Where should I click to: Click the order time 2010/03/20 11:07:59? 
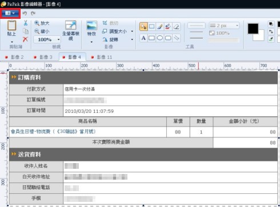point(89,111)
